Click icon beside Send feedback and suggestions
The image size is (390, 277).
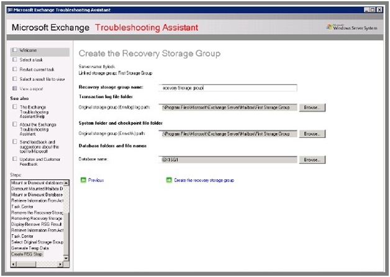[x=15, y=142]
